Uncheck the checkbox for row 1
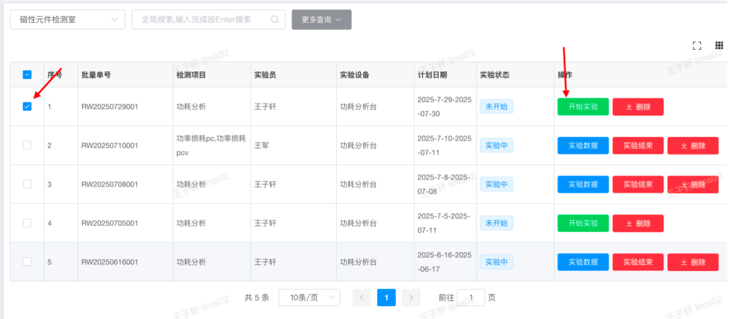 (27, 106)
